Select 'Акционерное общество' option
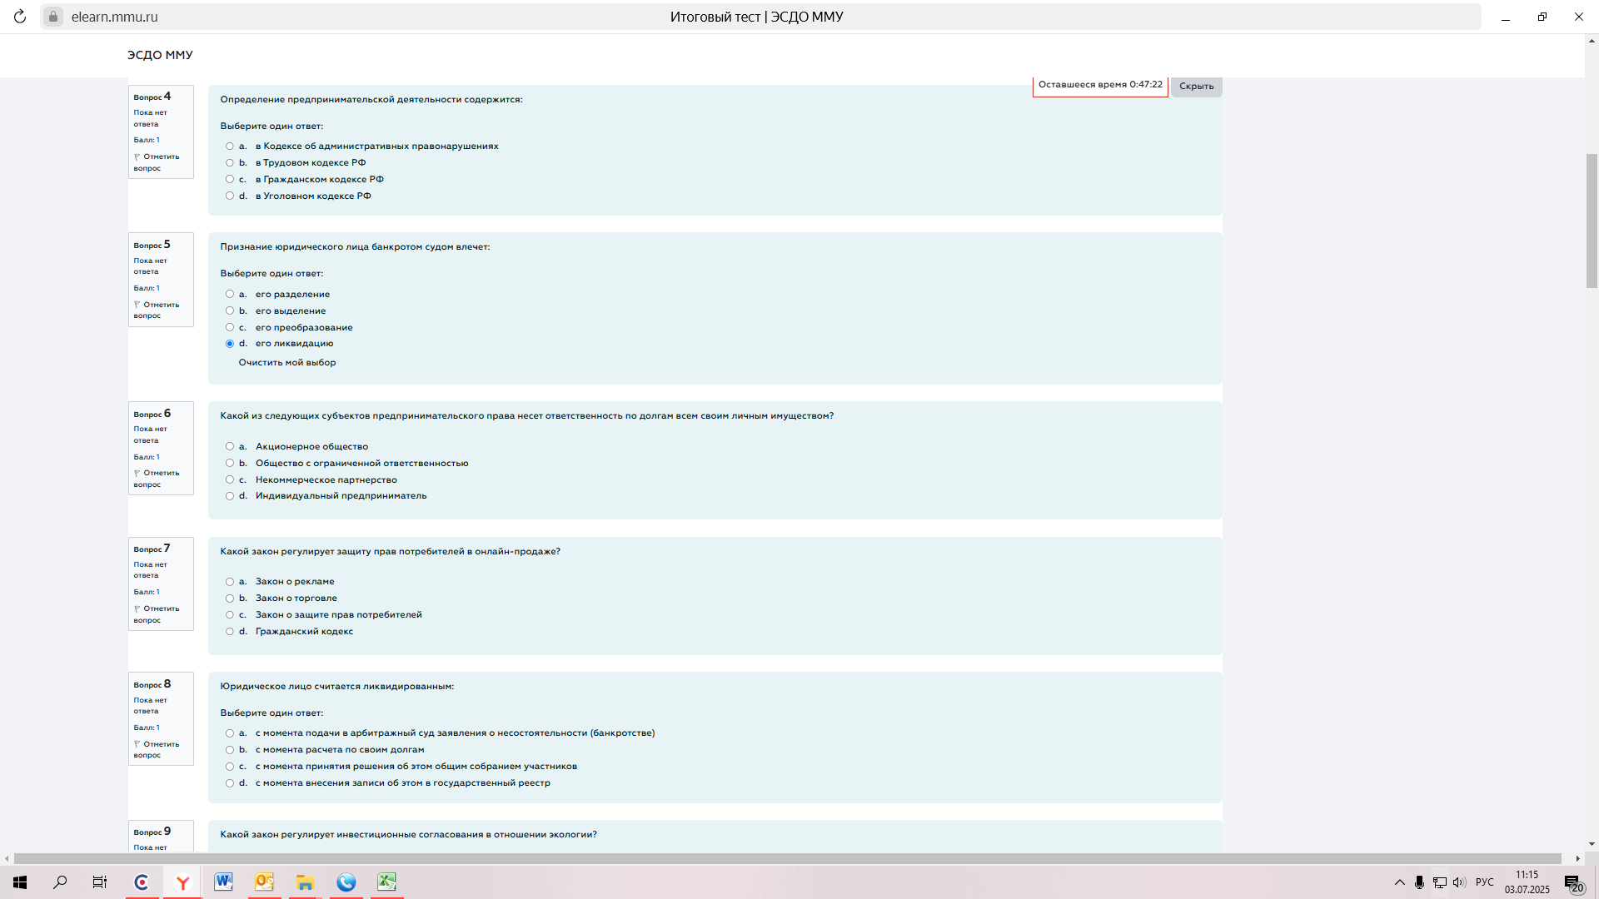This screenshot has width=1599, height=899. 230,446
